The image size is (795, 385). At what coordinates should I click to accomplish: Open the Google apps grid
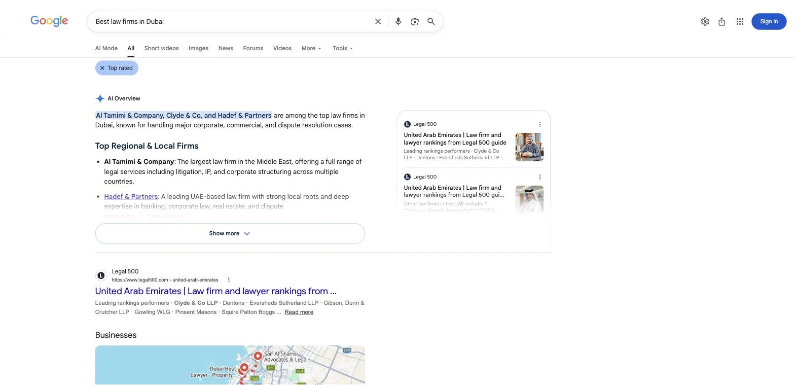point(740,21)
